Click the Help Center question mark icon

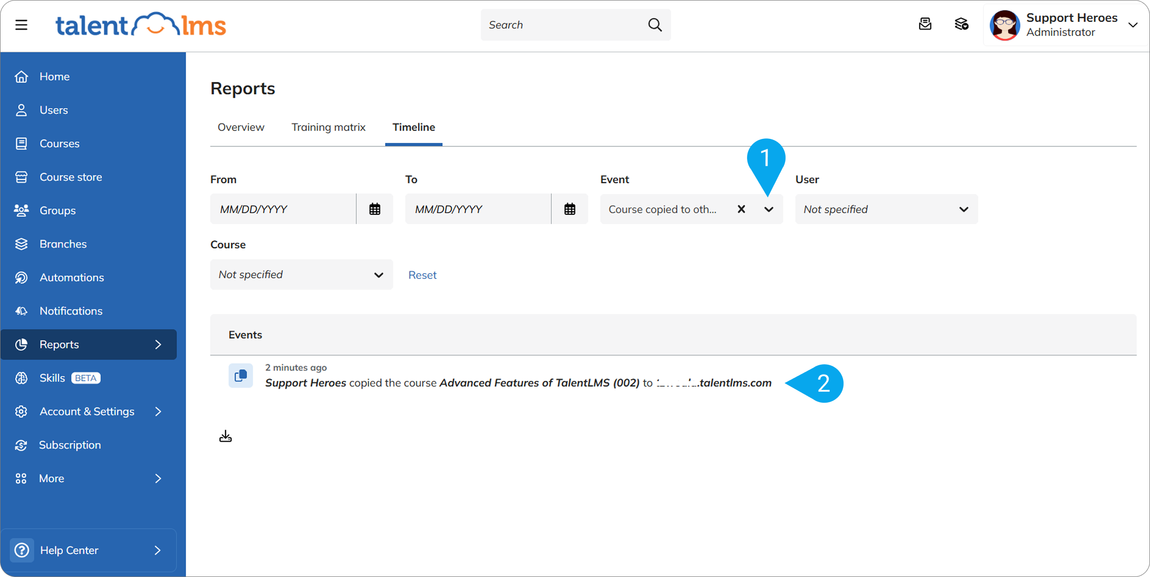(x=21, y=550)
